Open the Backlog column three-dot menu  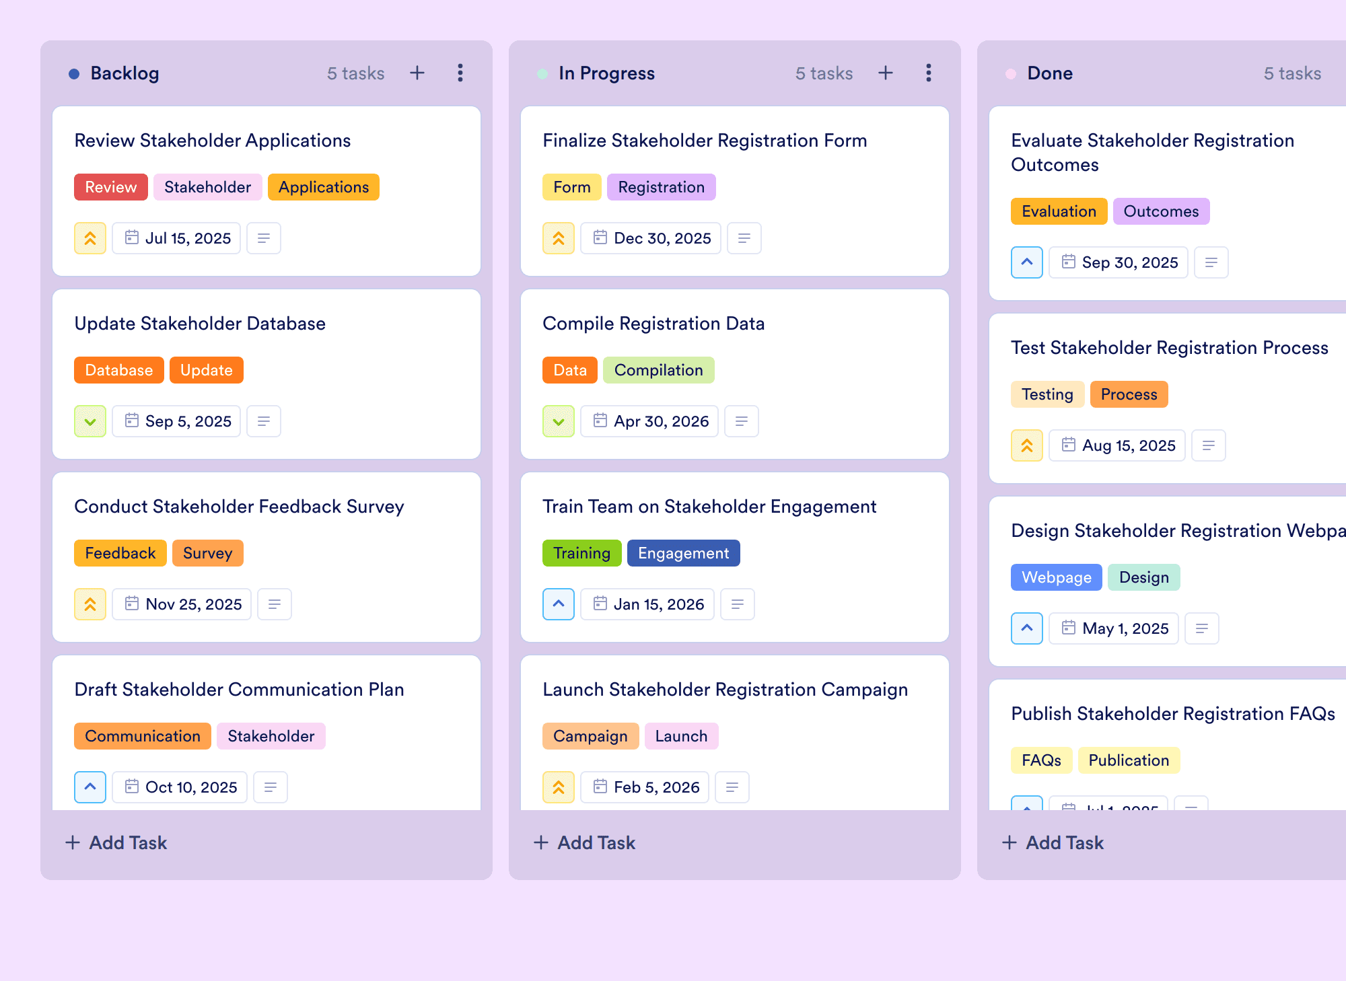tap(460, 73)
